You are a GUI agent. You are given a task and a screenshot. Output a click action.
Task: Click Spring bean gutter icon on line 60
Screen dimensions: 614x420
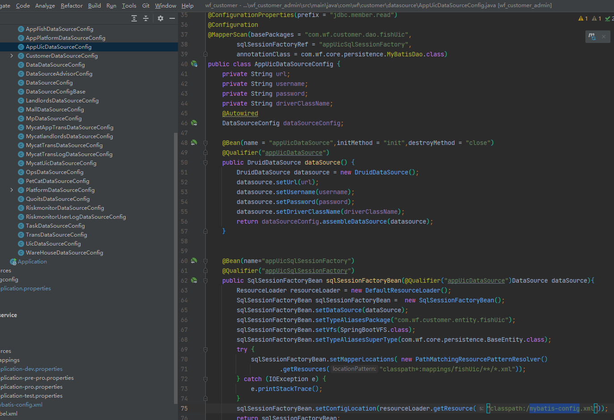pos(194,261)
